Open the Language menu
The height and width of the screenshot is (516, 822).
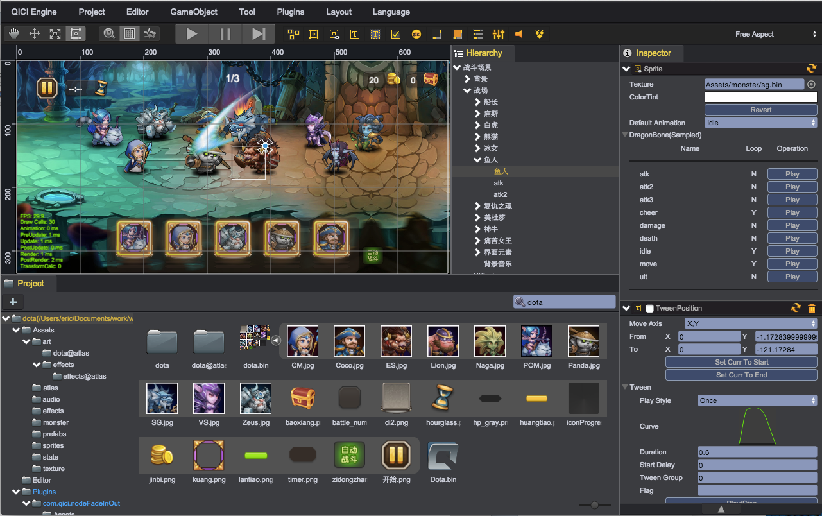tap(391, 12)
